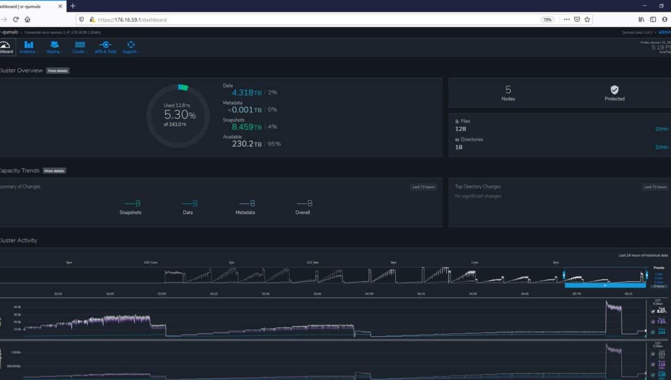The width and height of the screenshot is (671, 380).
Task: Click Overall change summary value
Action: [x=305, y=203]
